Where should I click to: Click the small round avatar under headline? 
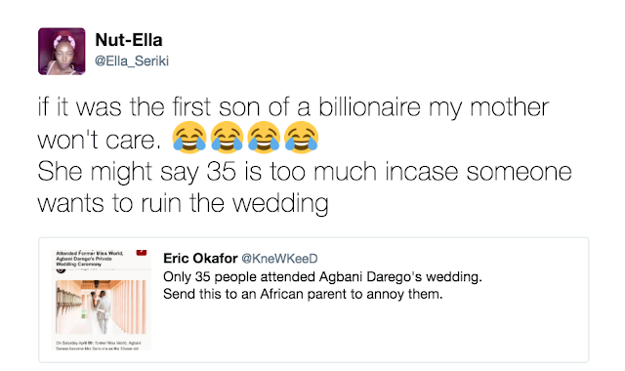point(61,270)
